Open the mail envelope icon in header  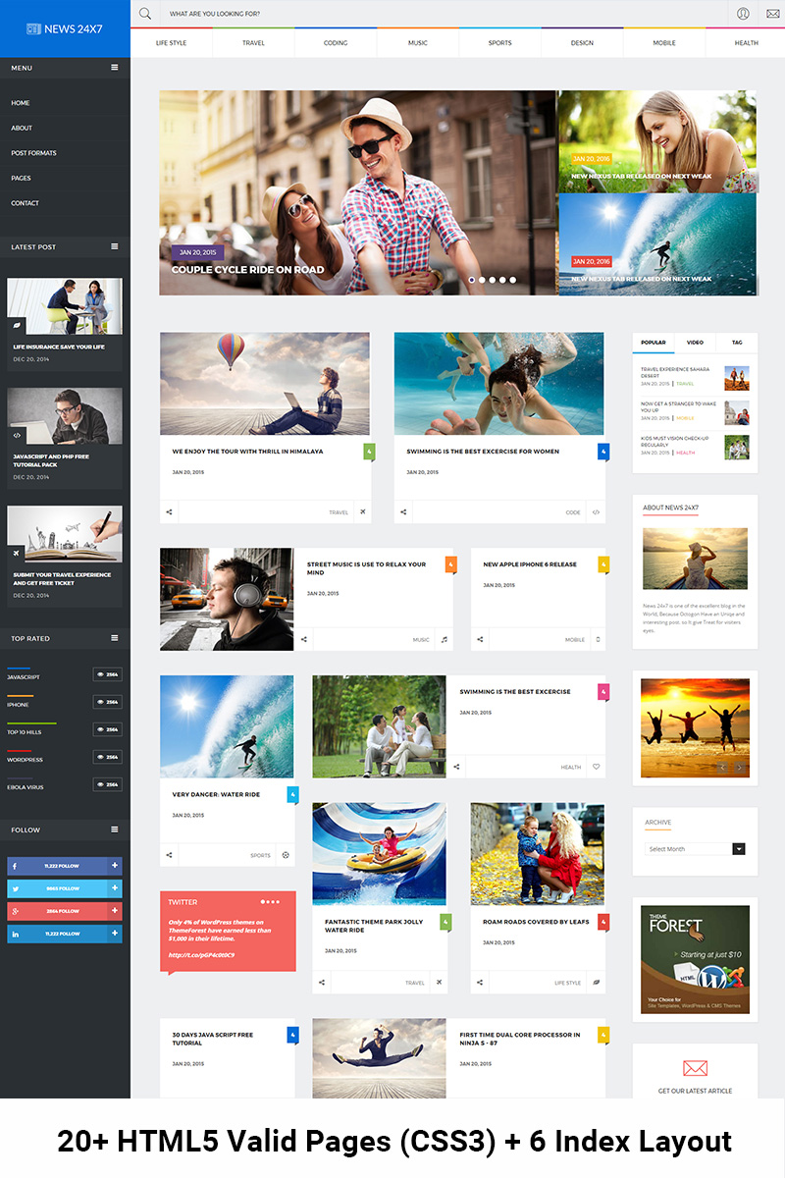(772, 14)
